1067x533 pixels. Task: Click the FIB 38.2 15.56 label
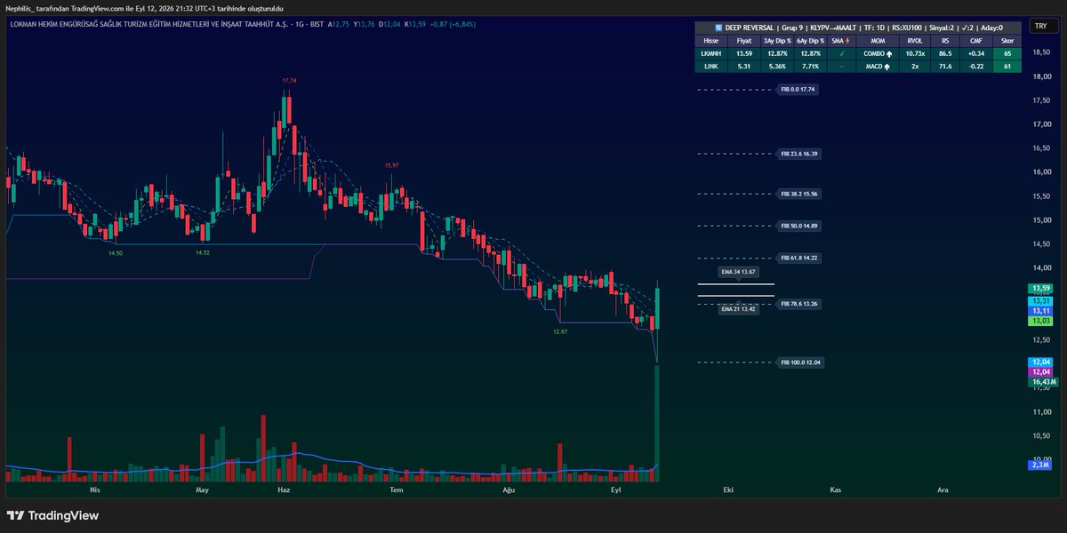click(x=799, y=194)
